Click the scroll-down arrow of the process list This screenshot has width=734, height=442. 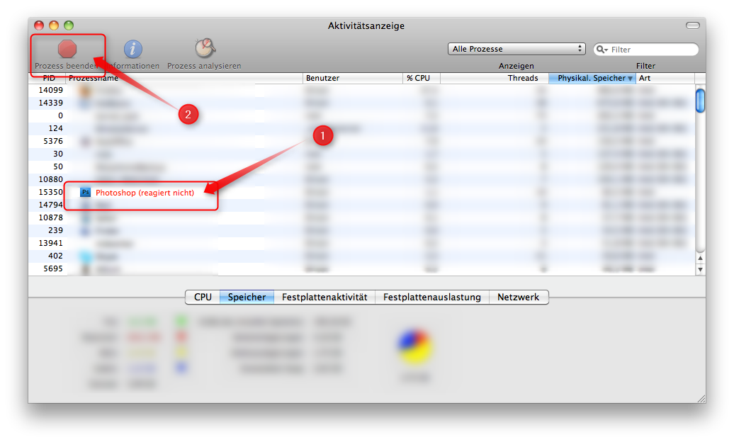coord(700,271)
